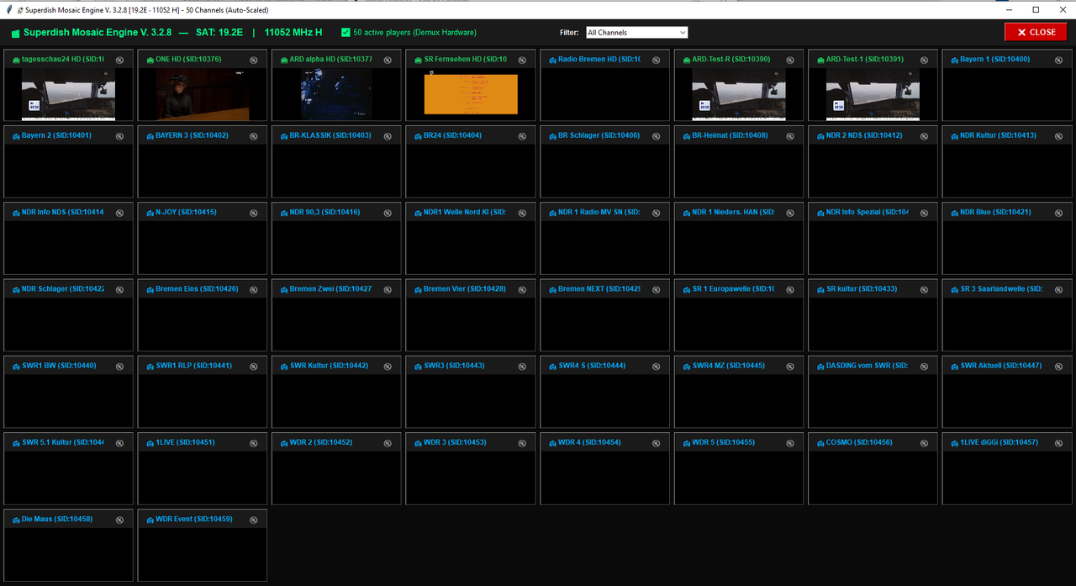
Task: Toggle mute on ARD alpha HD
Action: pos(388,60)
